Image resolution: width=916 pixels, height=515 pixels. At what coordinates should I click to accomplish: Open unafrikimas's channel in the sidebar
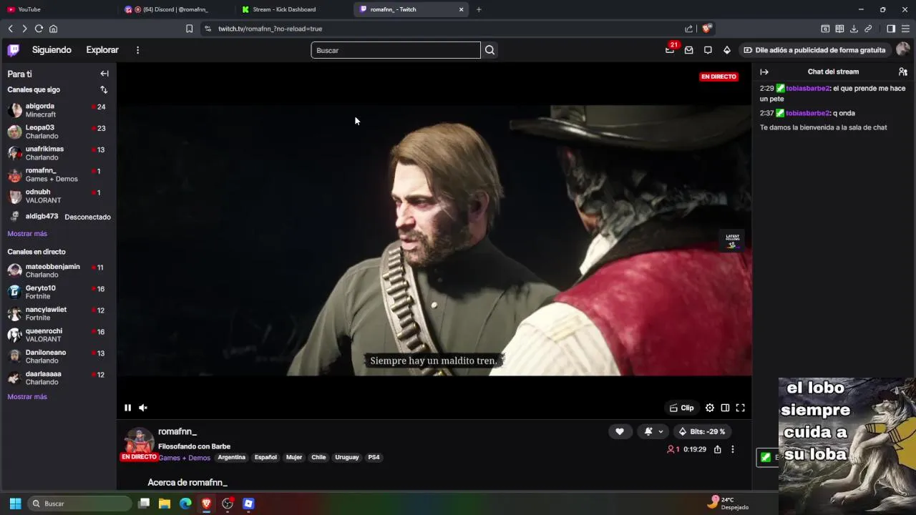point(58,153)
